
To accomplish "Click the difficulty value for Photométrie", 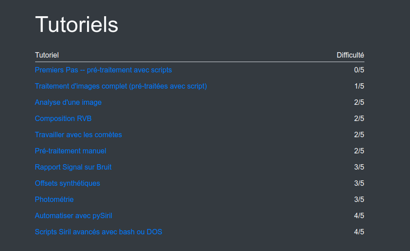I will pos(359,200).
